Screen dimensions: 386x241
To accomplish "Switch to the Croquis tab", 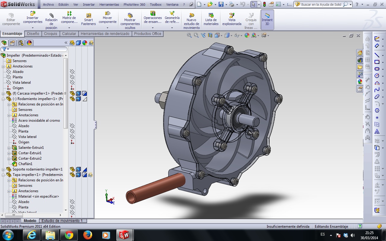I will [x=50, y=34].
